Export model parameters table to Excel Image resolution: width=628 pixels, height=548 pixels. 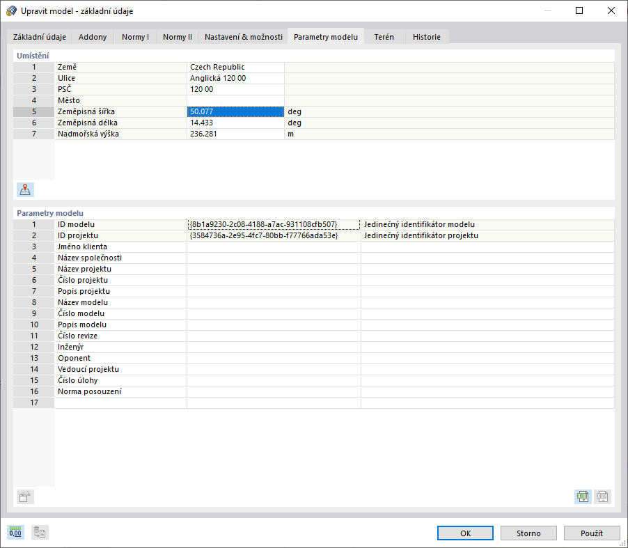click(583, 496)
